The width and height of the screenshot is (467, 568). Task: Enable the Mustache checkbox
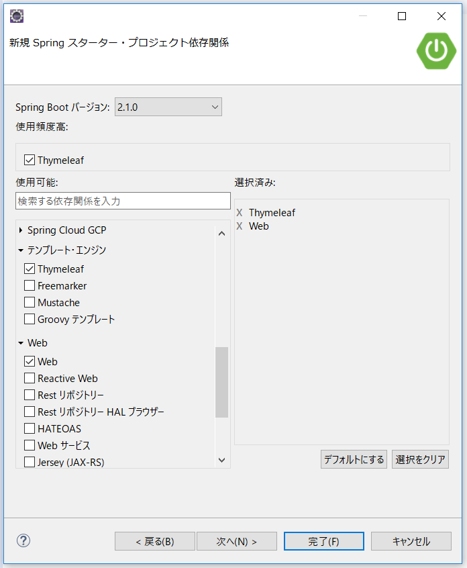tap(30, 302)
